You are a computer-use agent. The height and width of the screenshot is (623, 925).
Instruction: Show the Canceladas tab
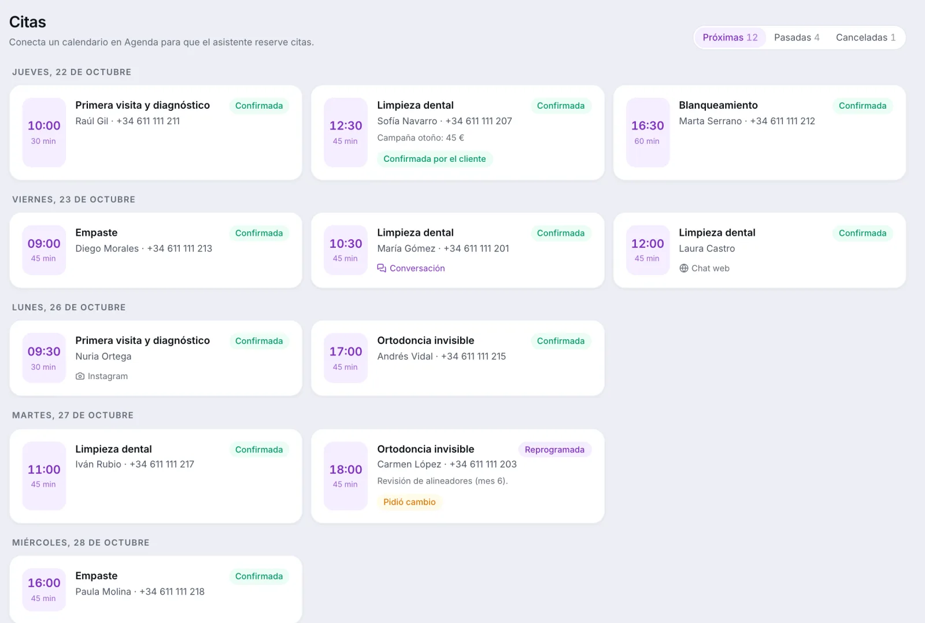point(865,38)
